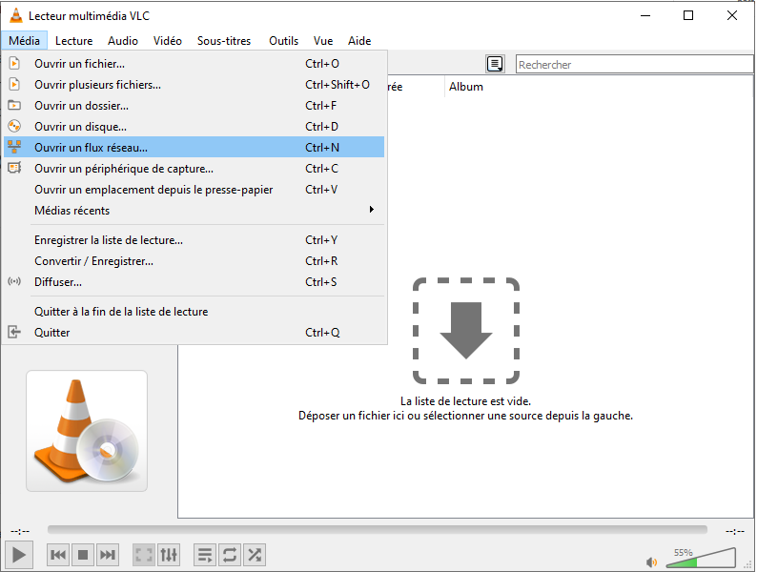
Task: Click the Play button
Action: [19, 555]
